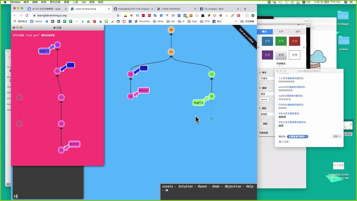Choose the purple 文字 shape style swatch
Screen dimensions: 357x201
pos(267,55)
